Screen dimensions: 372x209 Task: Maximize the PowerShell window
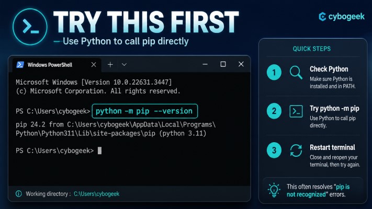point(223,64)
